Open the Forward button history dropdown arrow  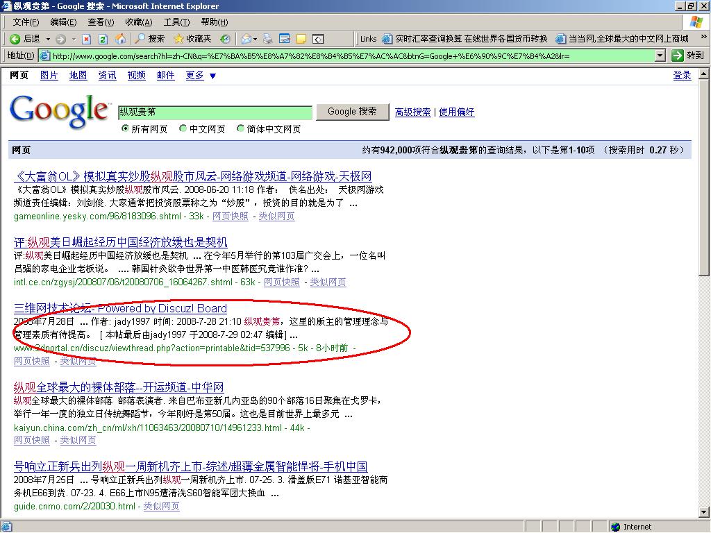(74, 40)
